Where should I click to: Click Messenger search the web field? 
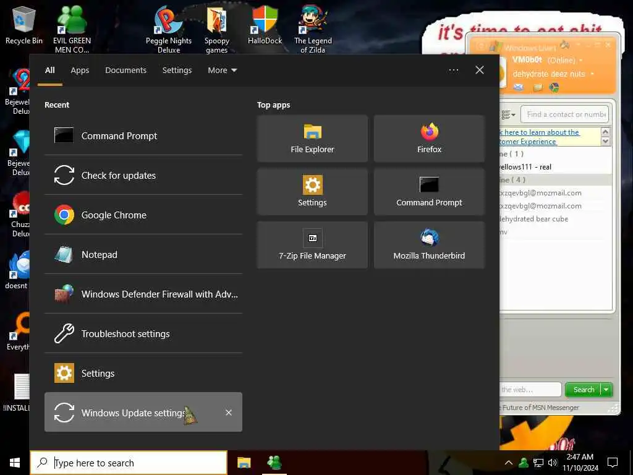(x=530, y=390)
